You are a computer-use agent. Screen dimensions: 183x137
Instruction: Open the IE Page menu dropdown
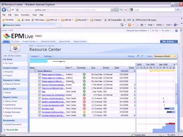tap(151, 25)
